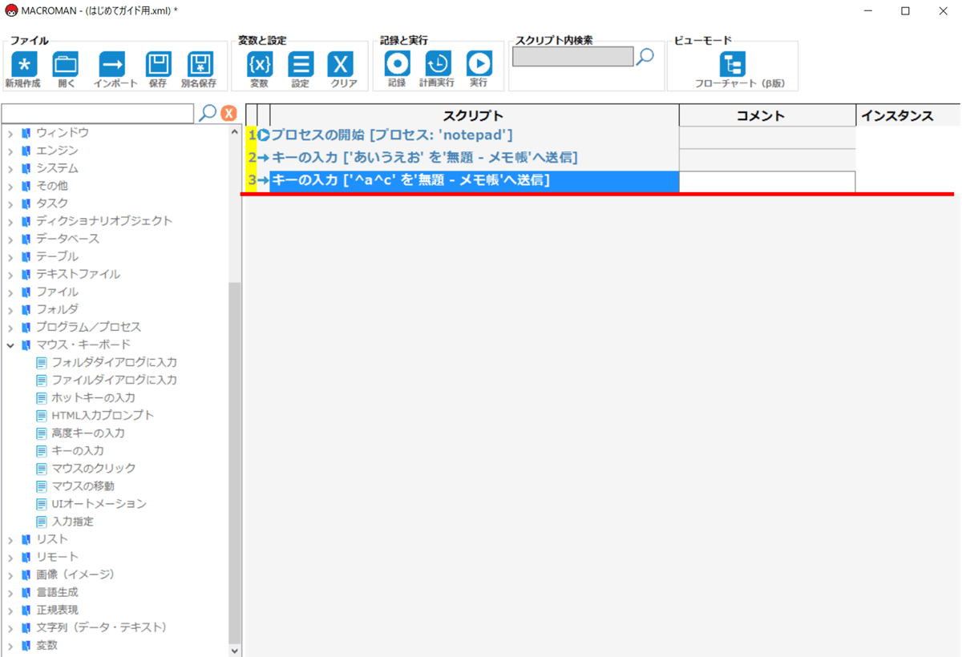
Task: Select the 変数 tree category
Action: 46,645
